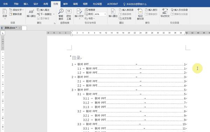This screenshot has width=210, height=132.
Task: Open the 目录 table of contents gallery
Action: (5, 14)
